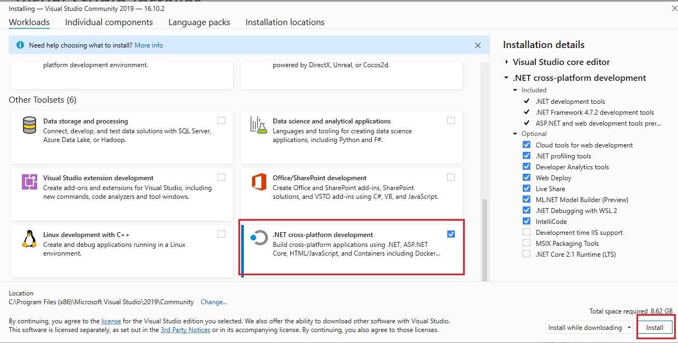
Task: Click the install location path text
Action: [101, 302]
